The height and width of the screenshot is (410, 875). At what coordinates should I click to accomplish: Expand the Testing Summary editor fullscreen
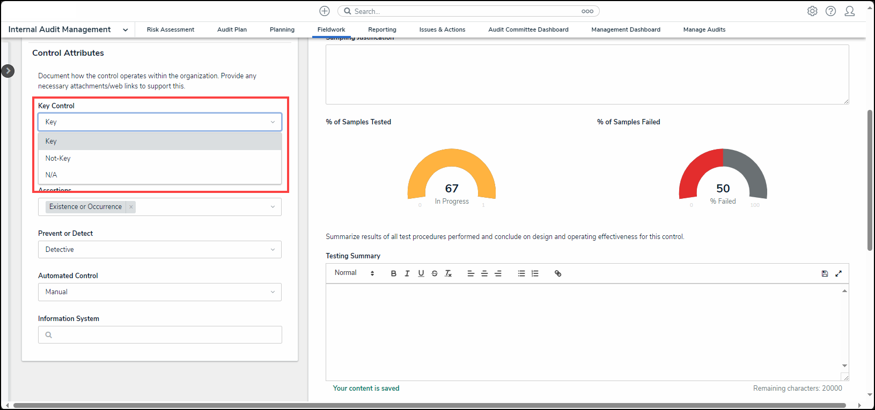click(x=839, y=273)
